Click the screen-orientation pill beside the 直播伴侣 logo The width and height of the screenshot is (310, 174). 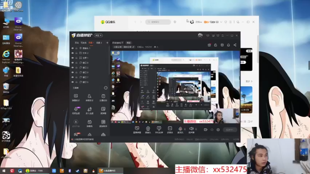pos(98,35)
